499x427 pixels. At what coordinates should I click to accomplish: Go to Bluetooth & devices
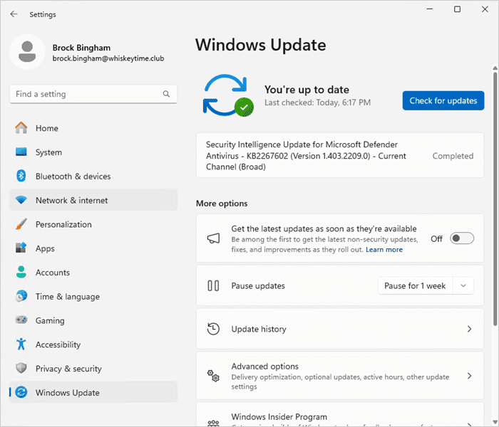[93, 176]
